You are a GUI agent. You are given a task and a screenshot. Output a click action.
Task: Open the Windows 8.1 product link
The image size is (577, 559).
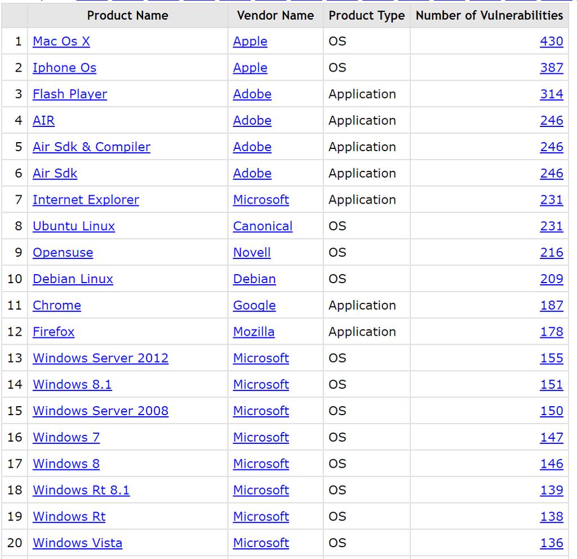(72, 385)
